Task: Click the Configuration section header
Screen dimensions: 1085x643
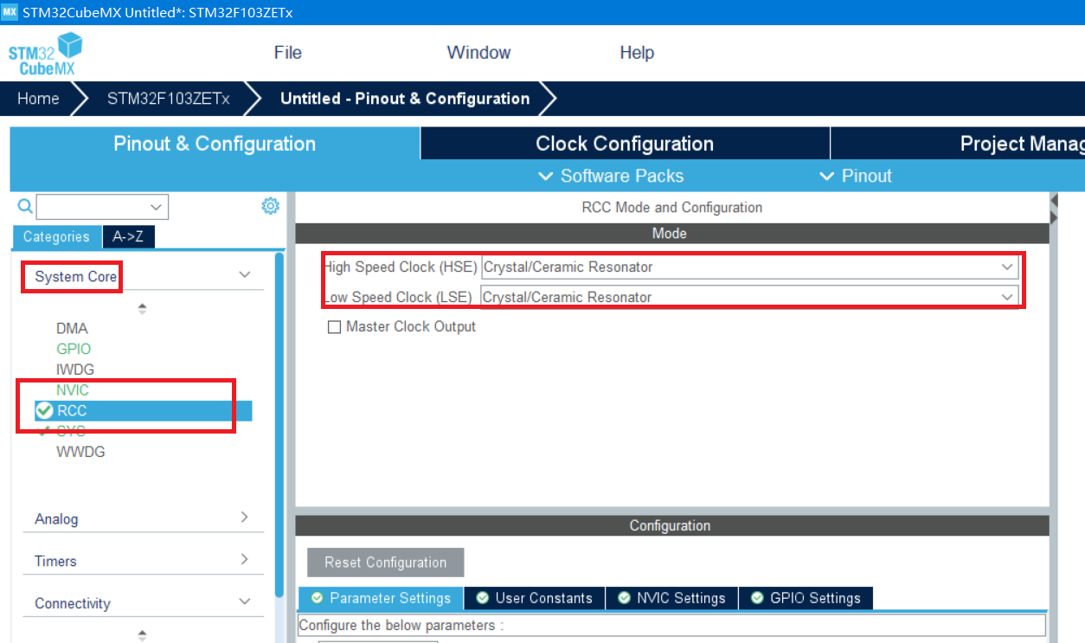Action: pos(672,526)
